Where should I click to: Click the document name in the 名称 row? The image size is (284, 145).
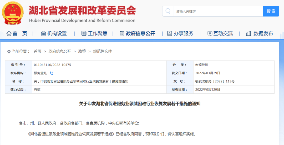(x=81, y=81)
